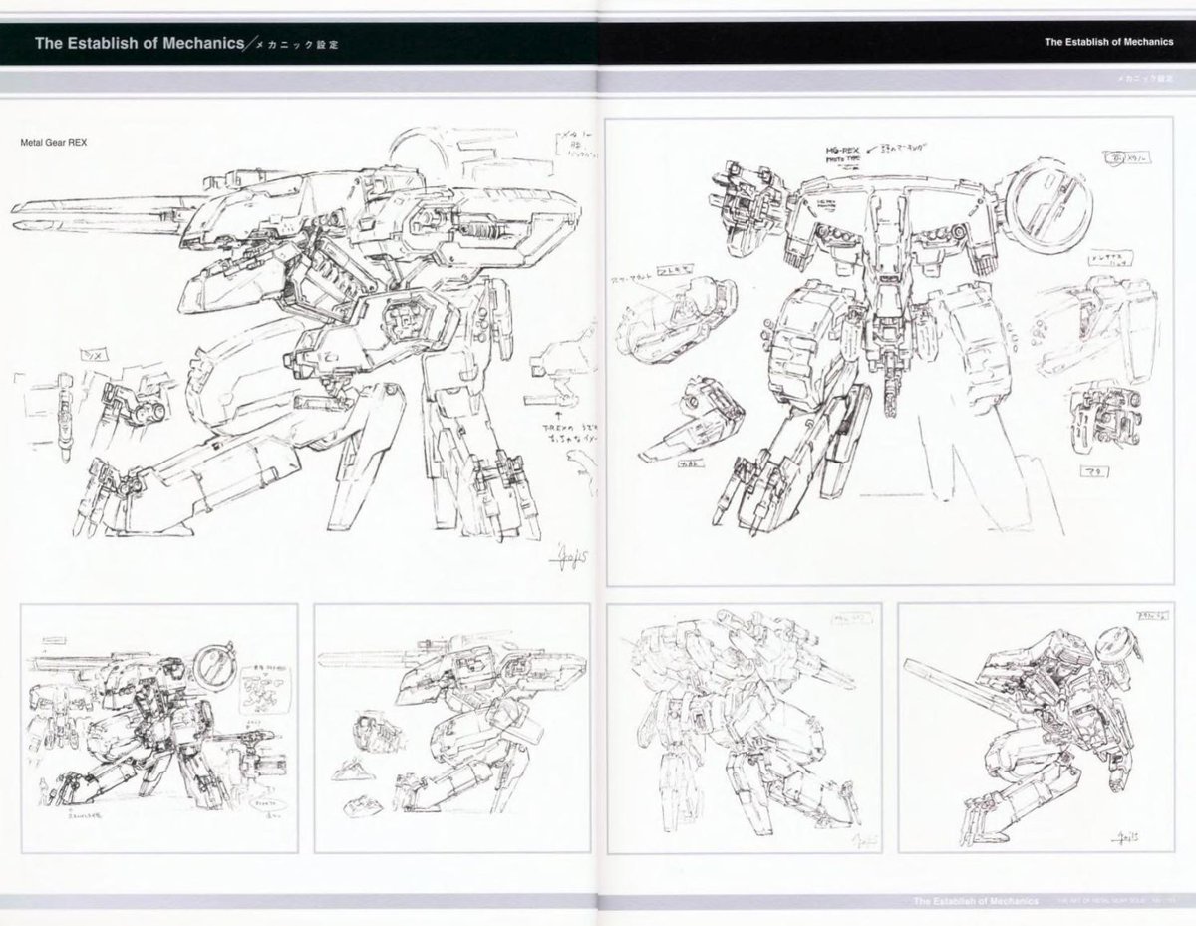This screenshot has width=1196, height=926.
Task: Click right page black header 'The Establish of Mechanics'
Action: (1109, 42)
